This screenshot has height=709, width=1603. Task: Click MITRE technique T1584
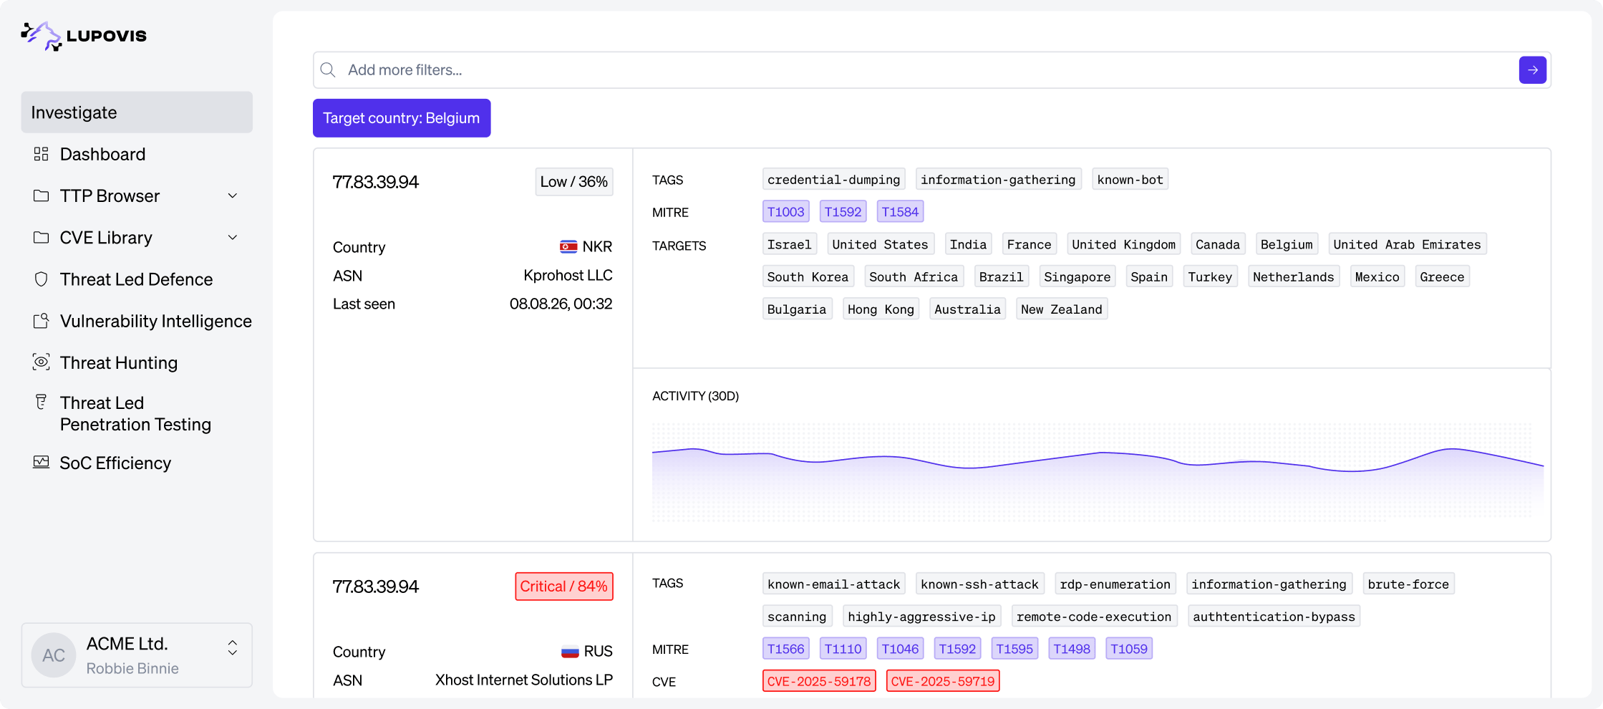click(x=900, y=212)
